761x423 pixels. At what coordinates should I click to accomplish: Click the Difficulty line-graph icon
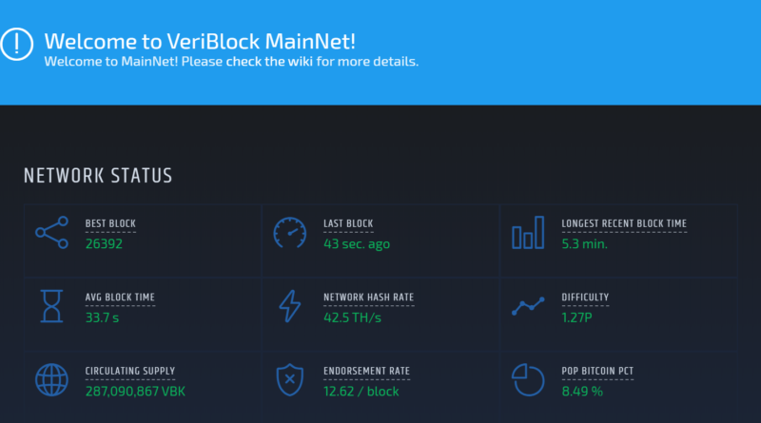(528, 306)
